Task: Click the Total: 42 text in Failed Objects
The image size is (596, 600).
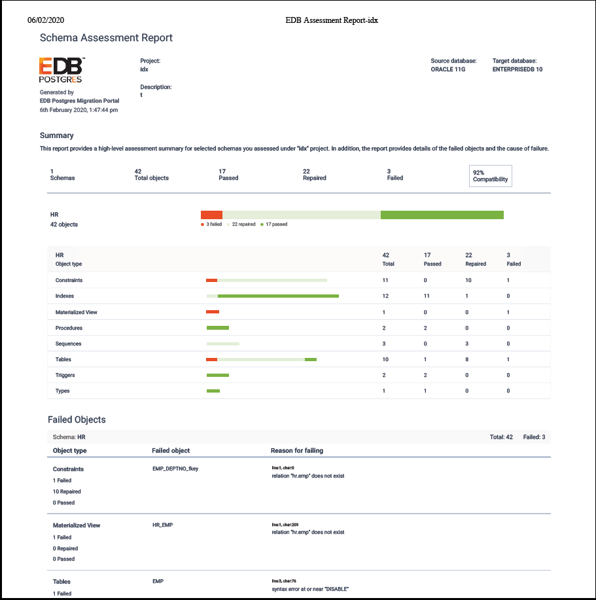Action: [501, 437]
